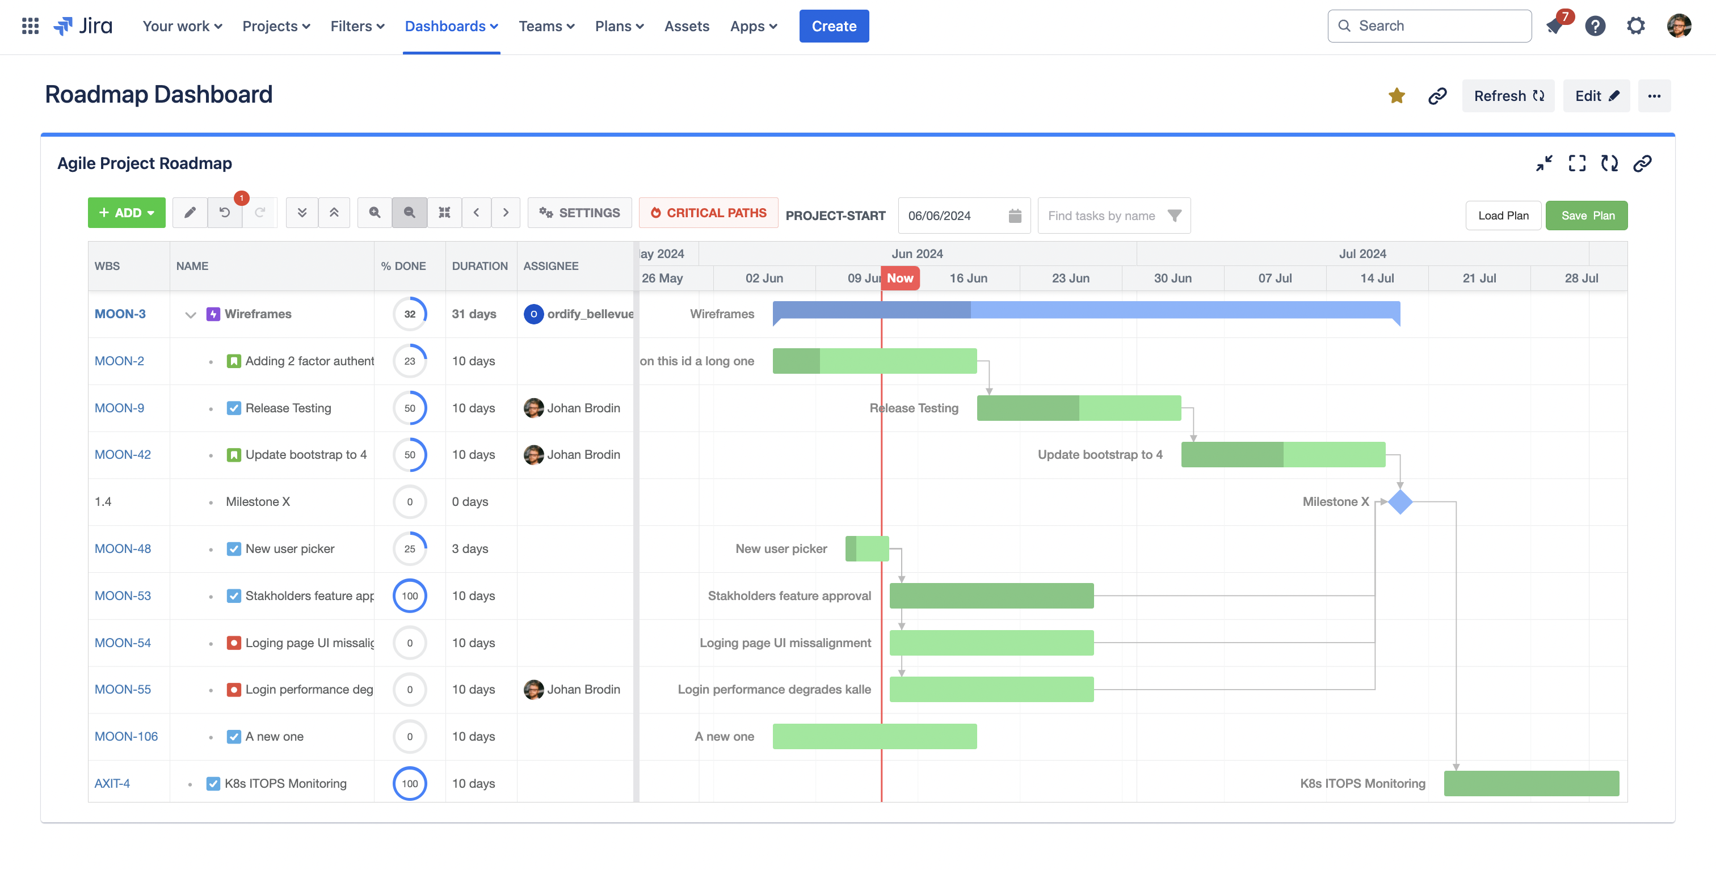This screenshot has width=1716, height=870.
Task: Toggle the task name filter funnel
Action: 1175,216
